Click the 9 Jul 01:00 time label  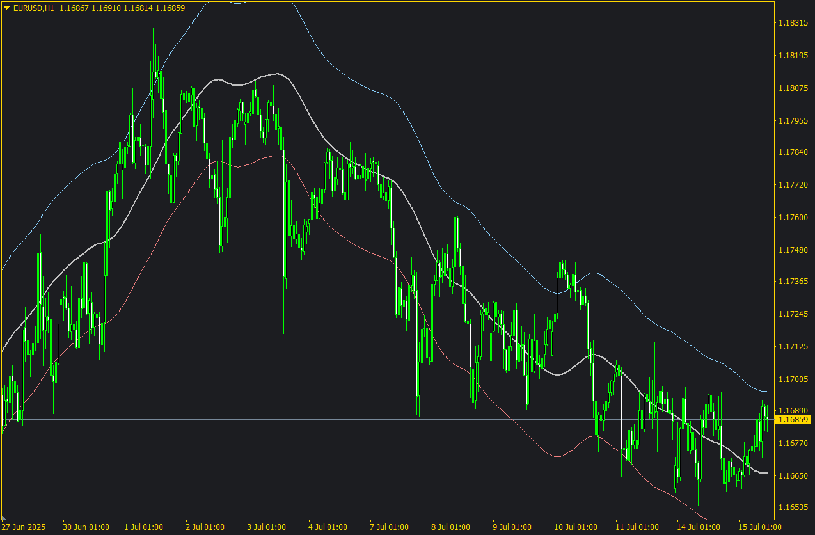[x=512, y=527]
